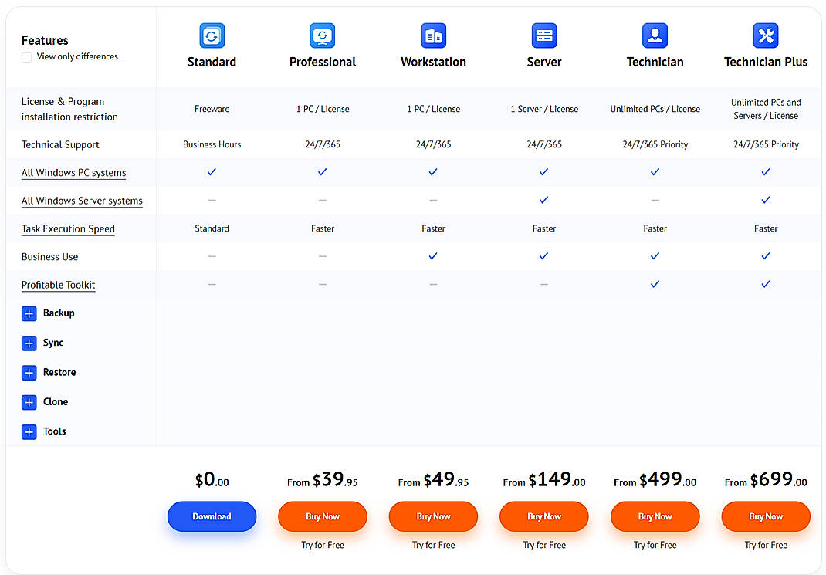Image resolution: width=826 pixels, height=575 pixels.
Task: Expand the Clone feature section
Action: (29, 402)
